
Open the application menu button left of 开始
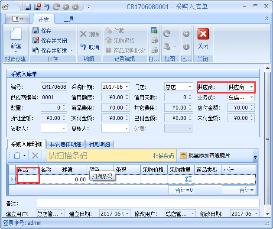[x=17, y=19]
